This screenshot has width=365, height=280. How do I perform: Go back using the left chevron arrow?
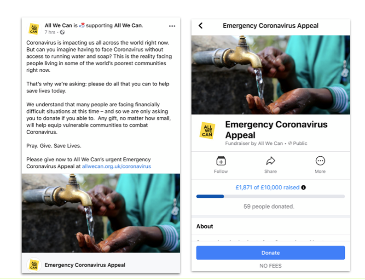click(201, 26)
